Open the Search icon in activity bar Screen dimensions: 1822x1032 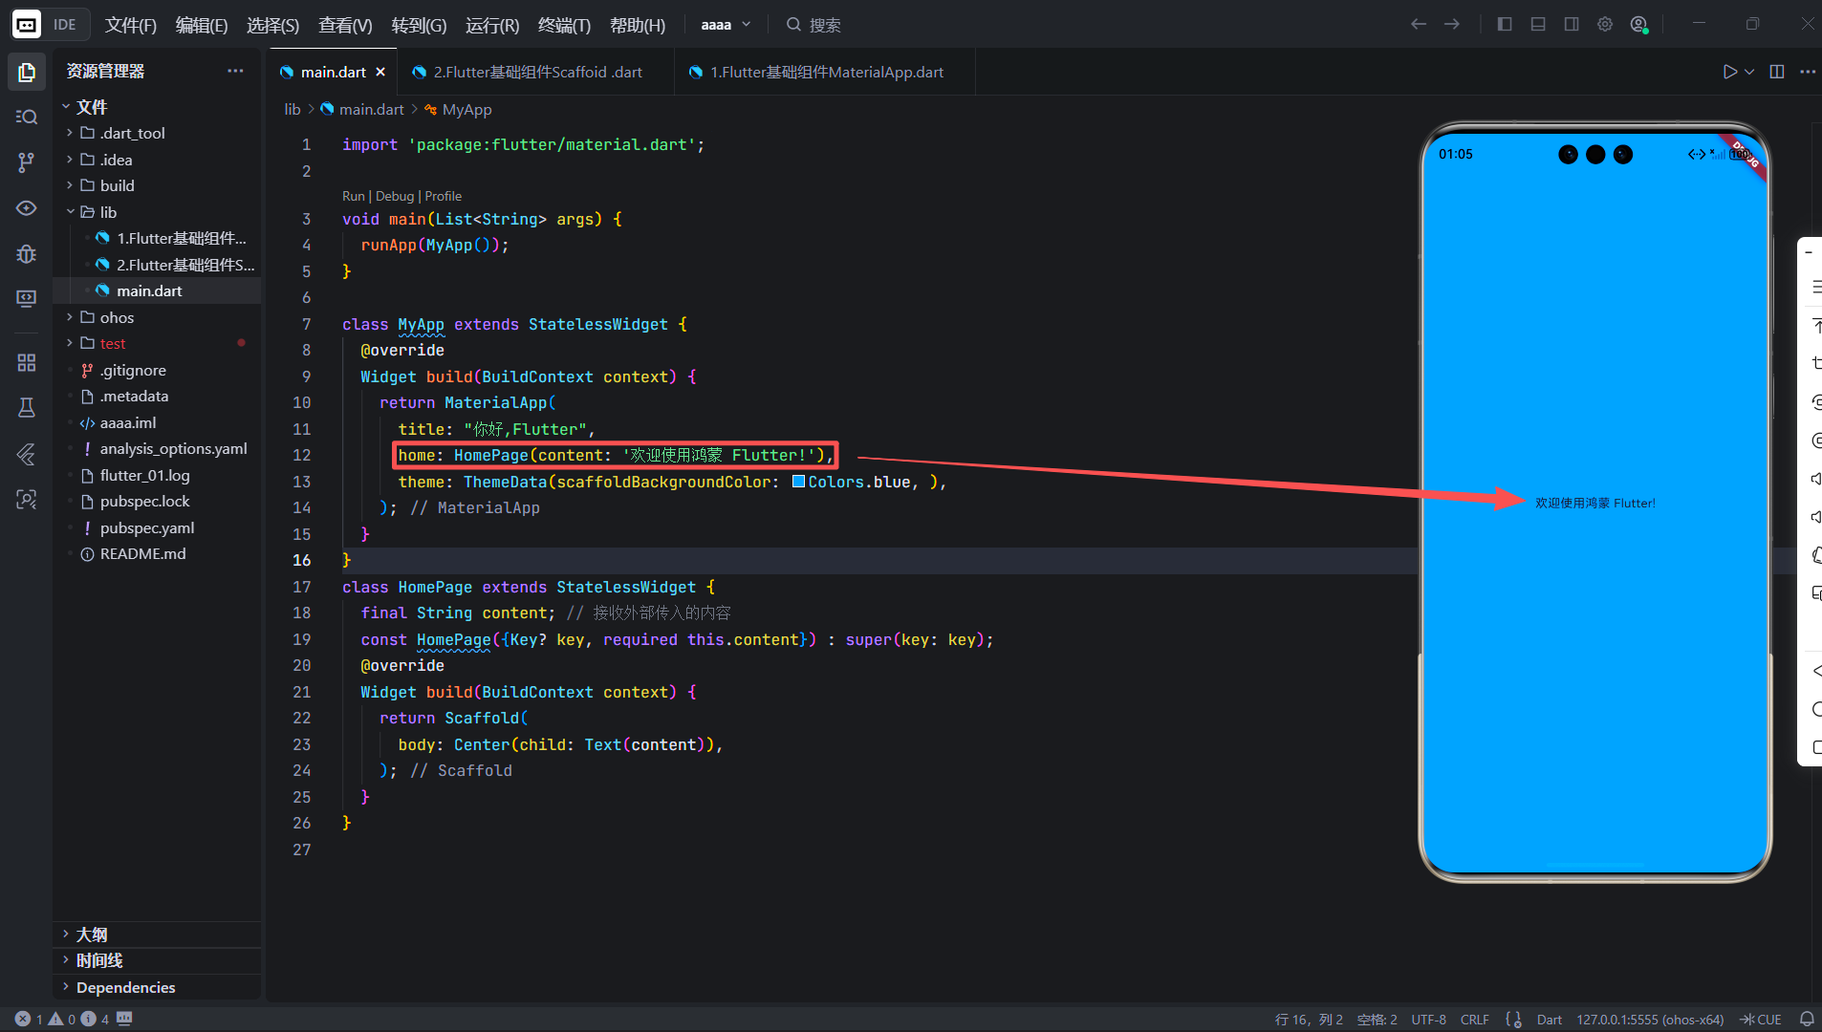27,117
